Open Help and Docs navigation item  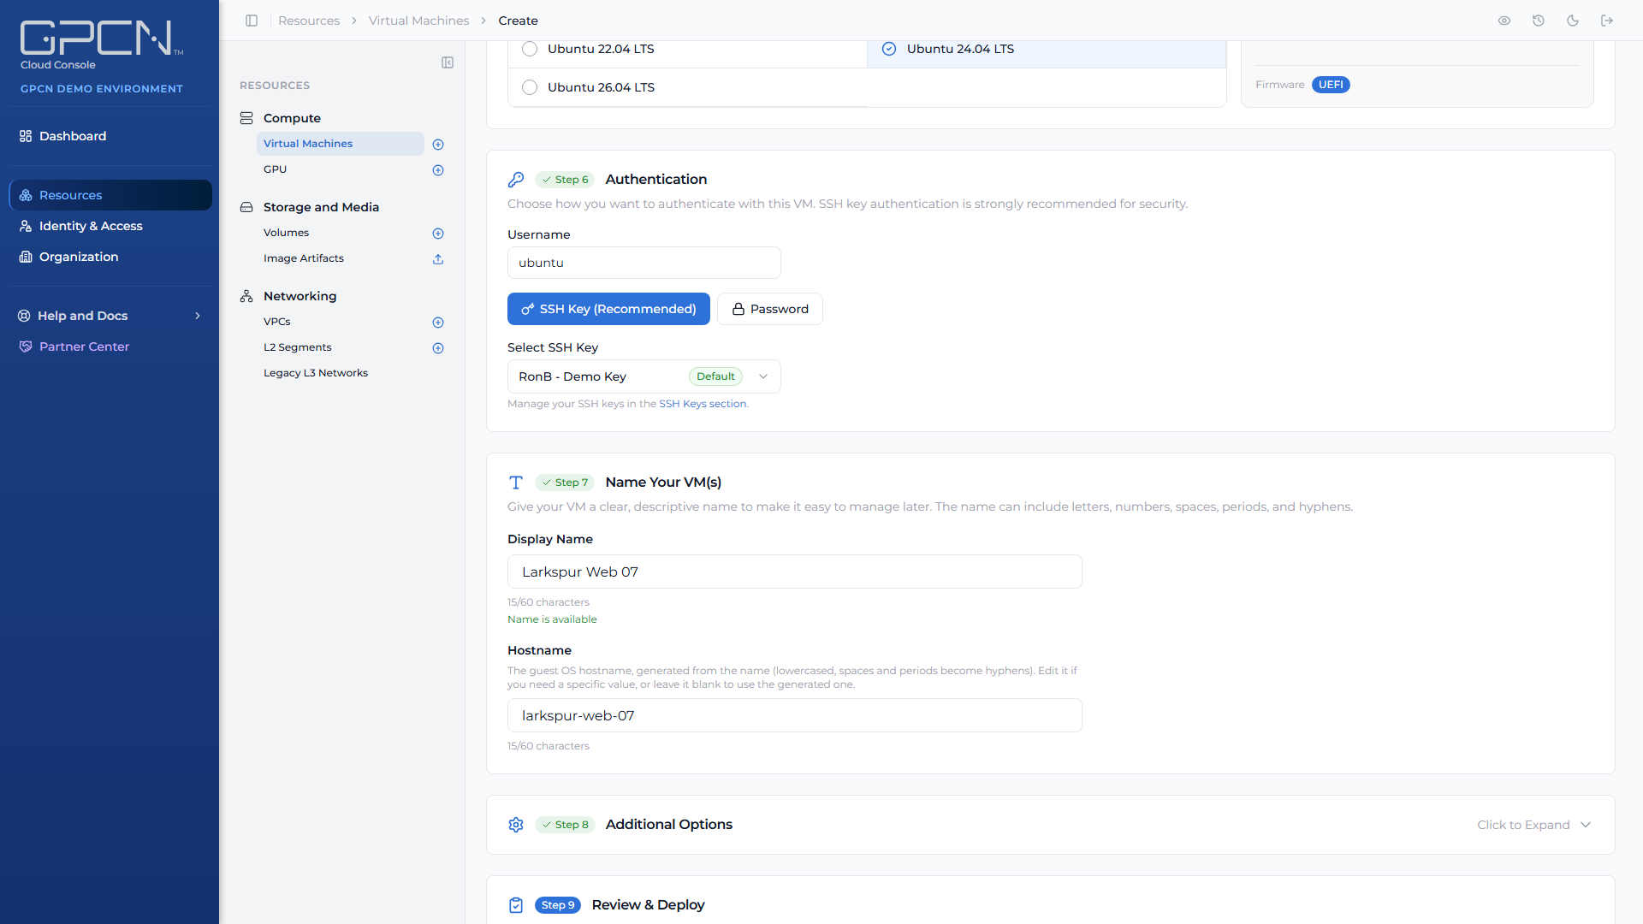tap(110, 316)
